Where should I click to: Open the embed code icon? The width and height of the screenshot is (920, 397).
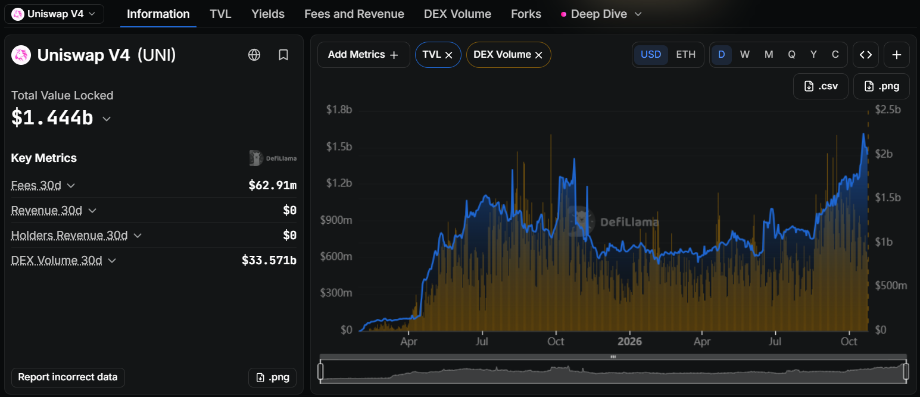pos(866,55)
